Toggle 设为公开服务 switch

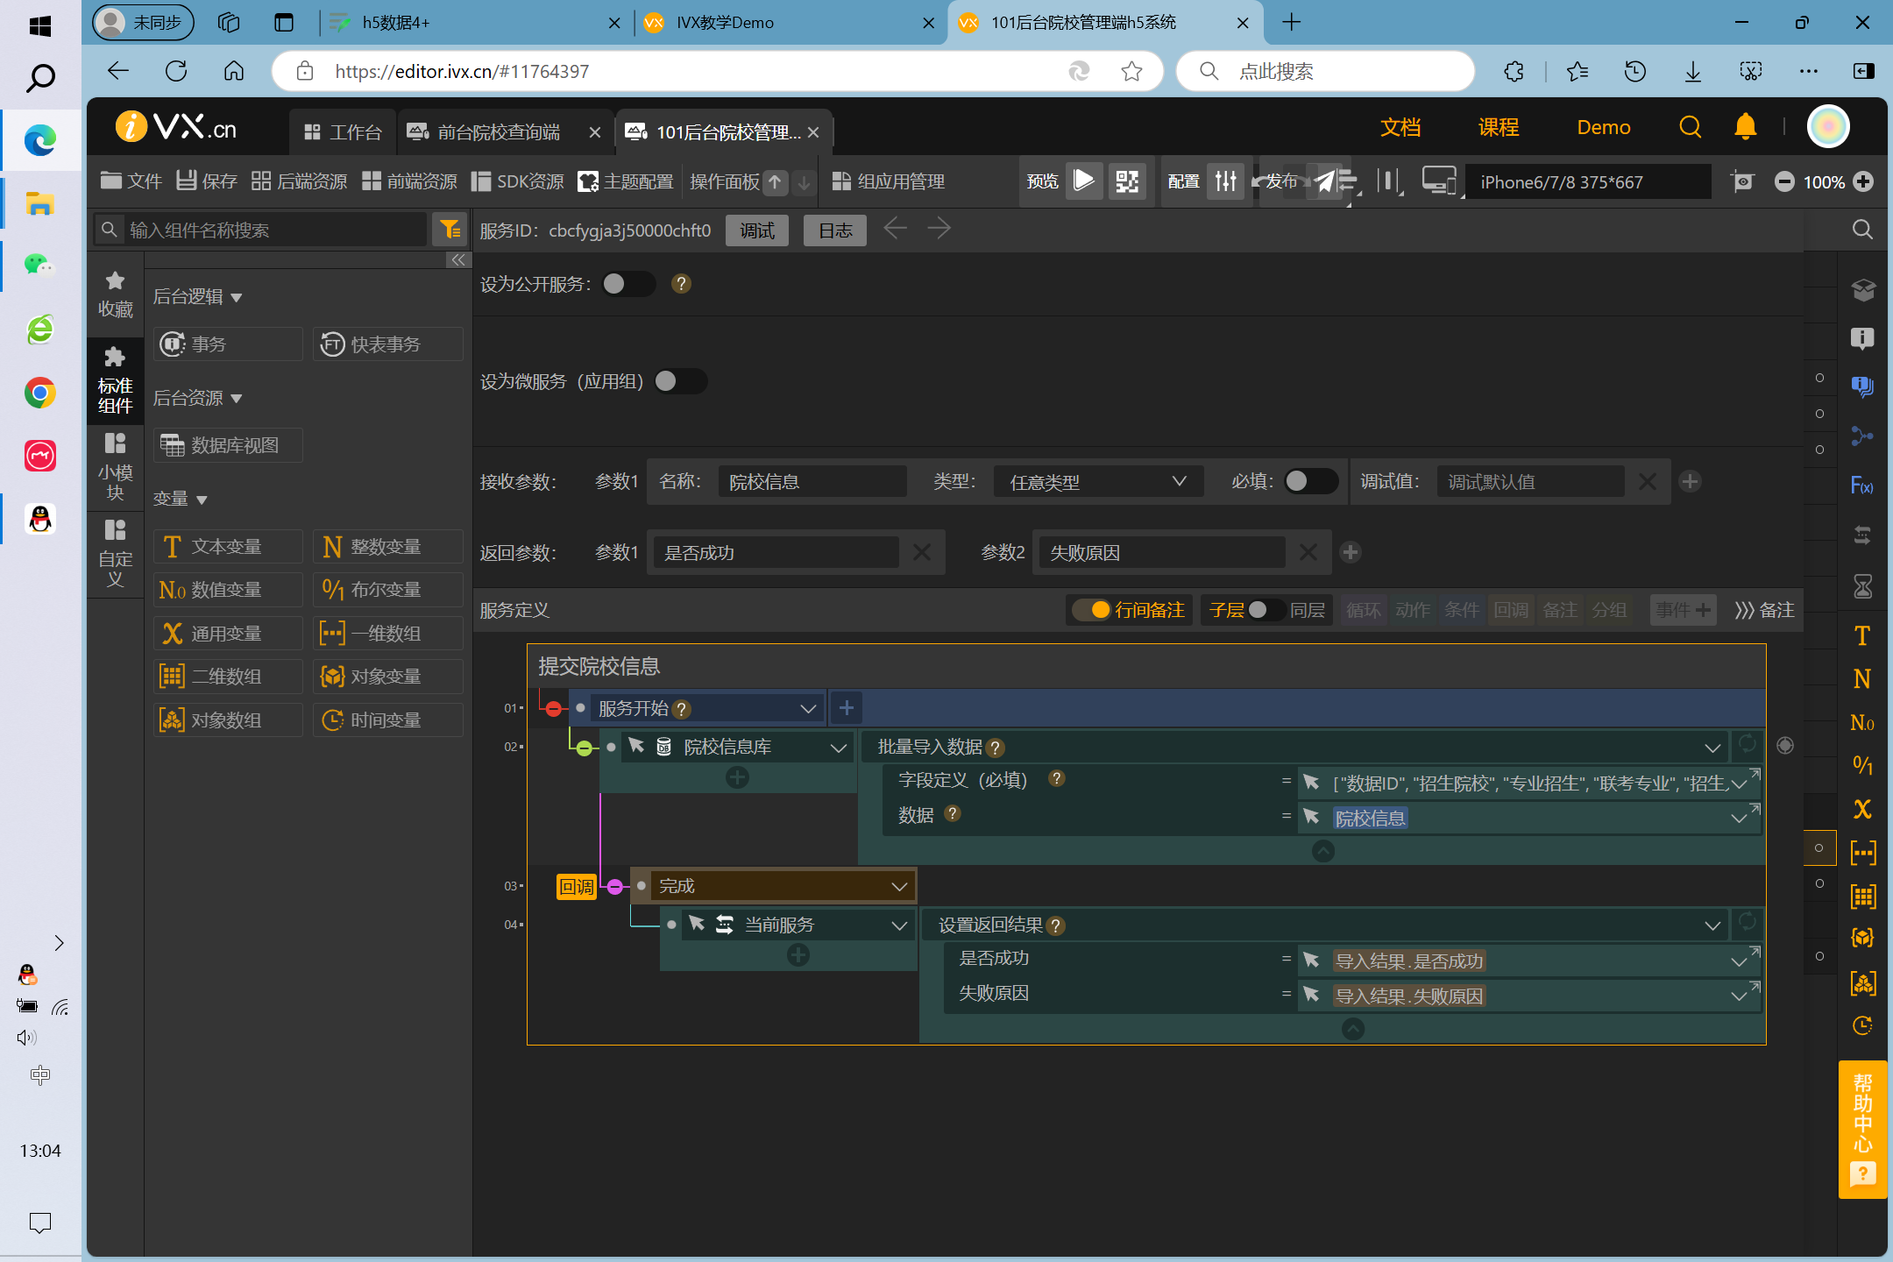(627, 284)
